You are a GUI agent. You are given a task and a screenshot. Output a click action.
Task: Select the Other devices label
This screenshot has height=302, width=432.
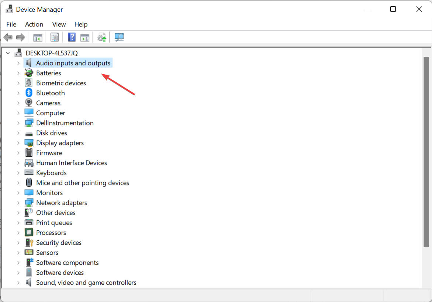[56, 213]
